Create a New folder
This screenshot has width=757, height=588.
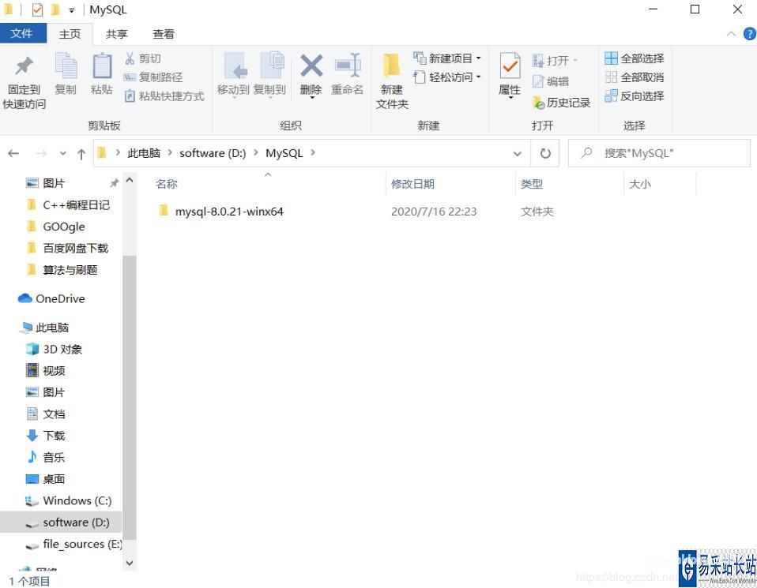pyautogui.click(x=391, y=81)
